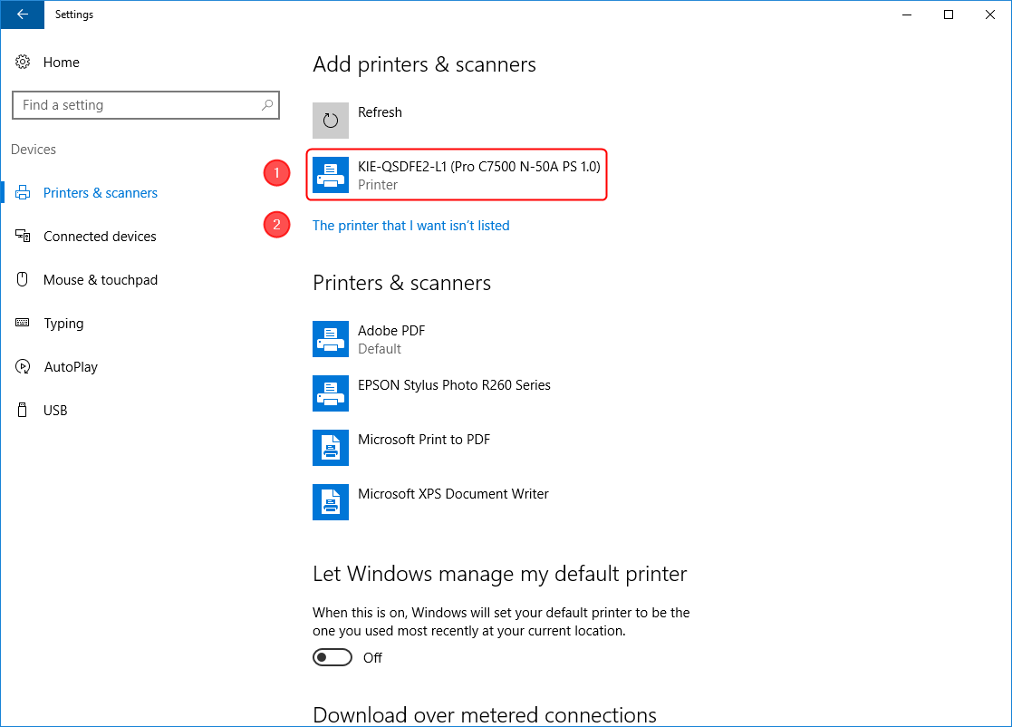1012x727 pixels.
Task: Click the Refresh icon button
Action: click(x=331, y=121)
